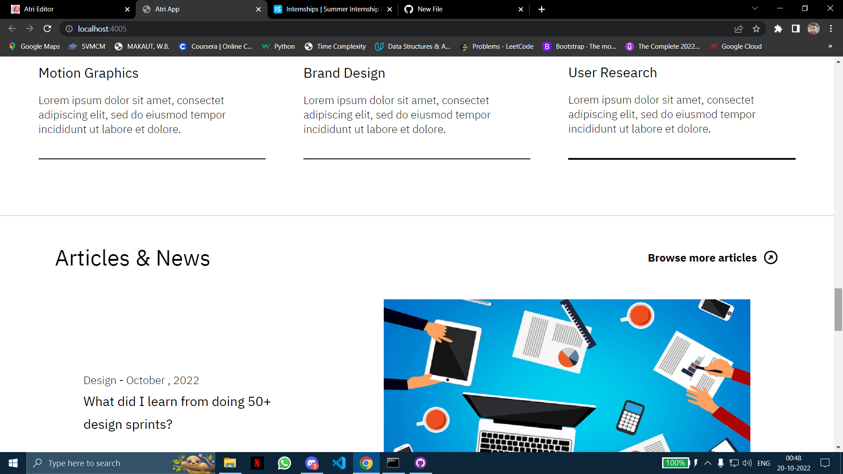Screen dimensions: 843x474
Task: Reload the current page
Action: coord(47,29)
